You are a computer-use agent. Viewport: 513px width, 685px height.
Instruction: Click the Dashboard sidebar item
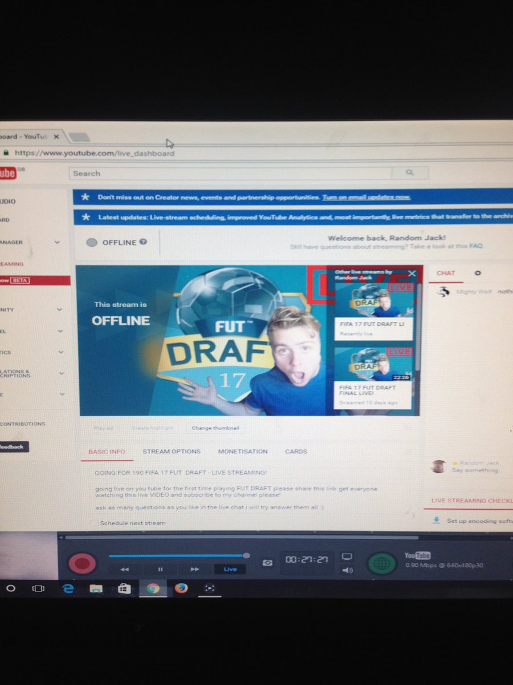(5, 220)
